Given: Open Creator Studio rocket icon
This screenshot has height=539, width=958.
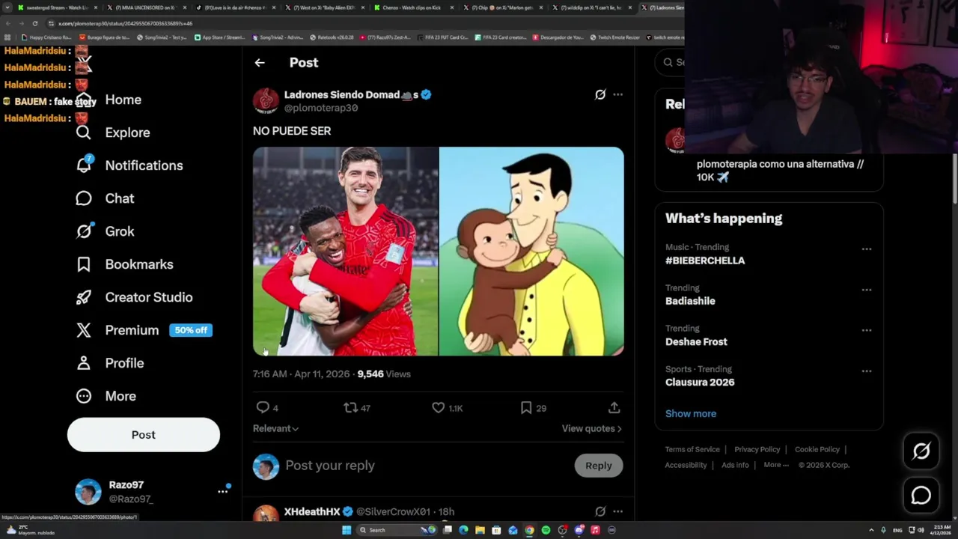Looking at the screenshot, I should [84, 297].
